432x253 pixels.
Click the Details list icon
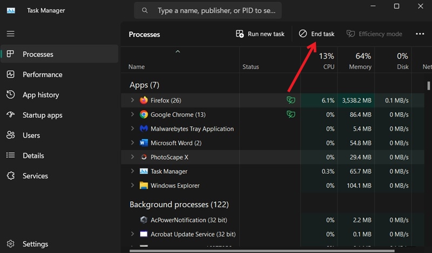pyautogui.click(x=10, y=155)
